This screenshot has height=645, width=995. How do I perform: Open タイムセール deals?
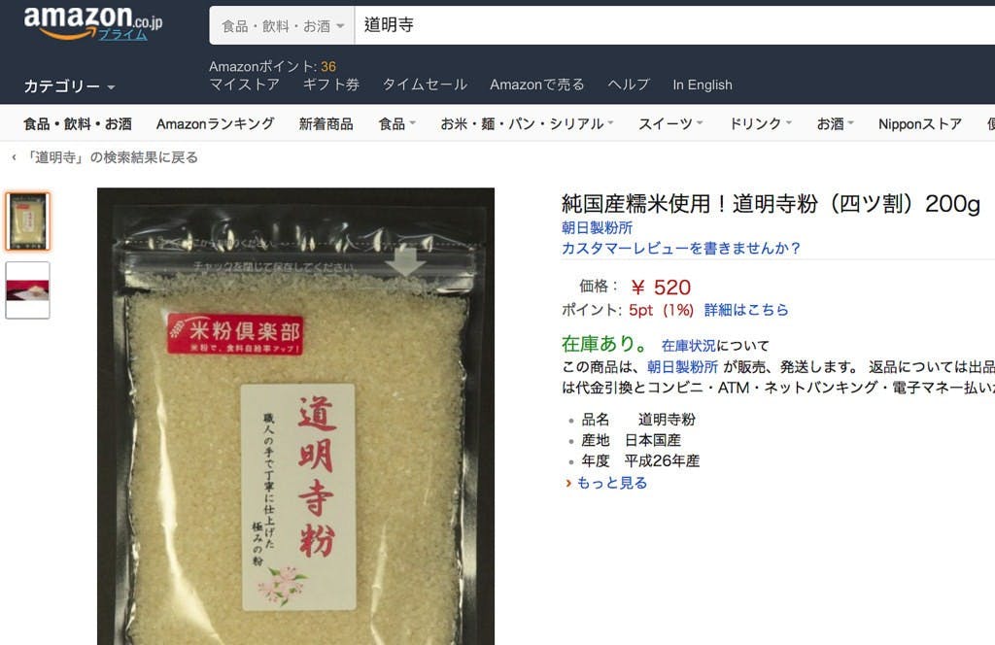[x=425, y=85]
